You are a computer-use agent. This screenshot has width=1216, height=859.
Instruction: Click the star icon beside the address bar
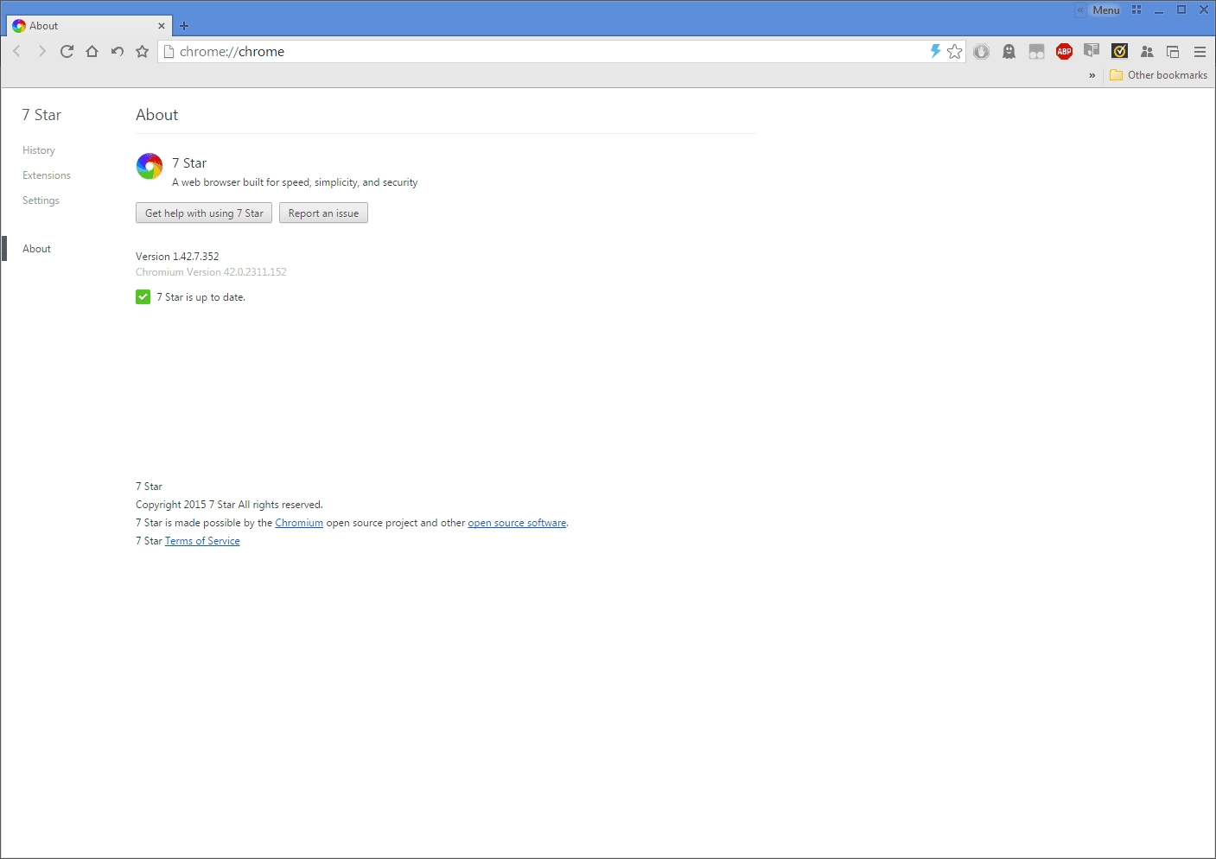point(143,52)
